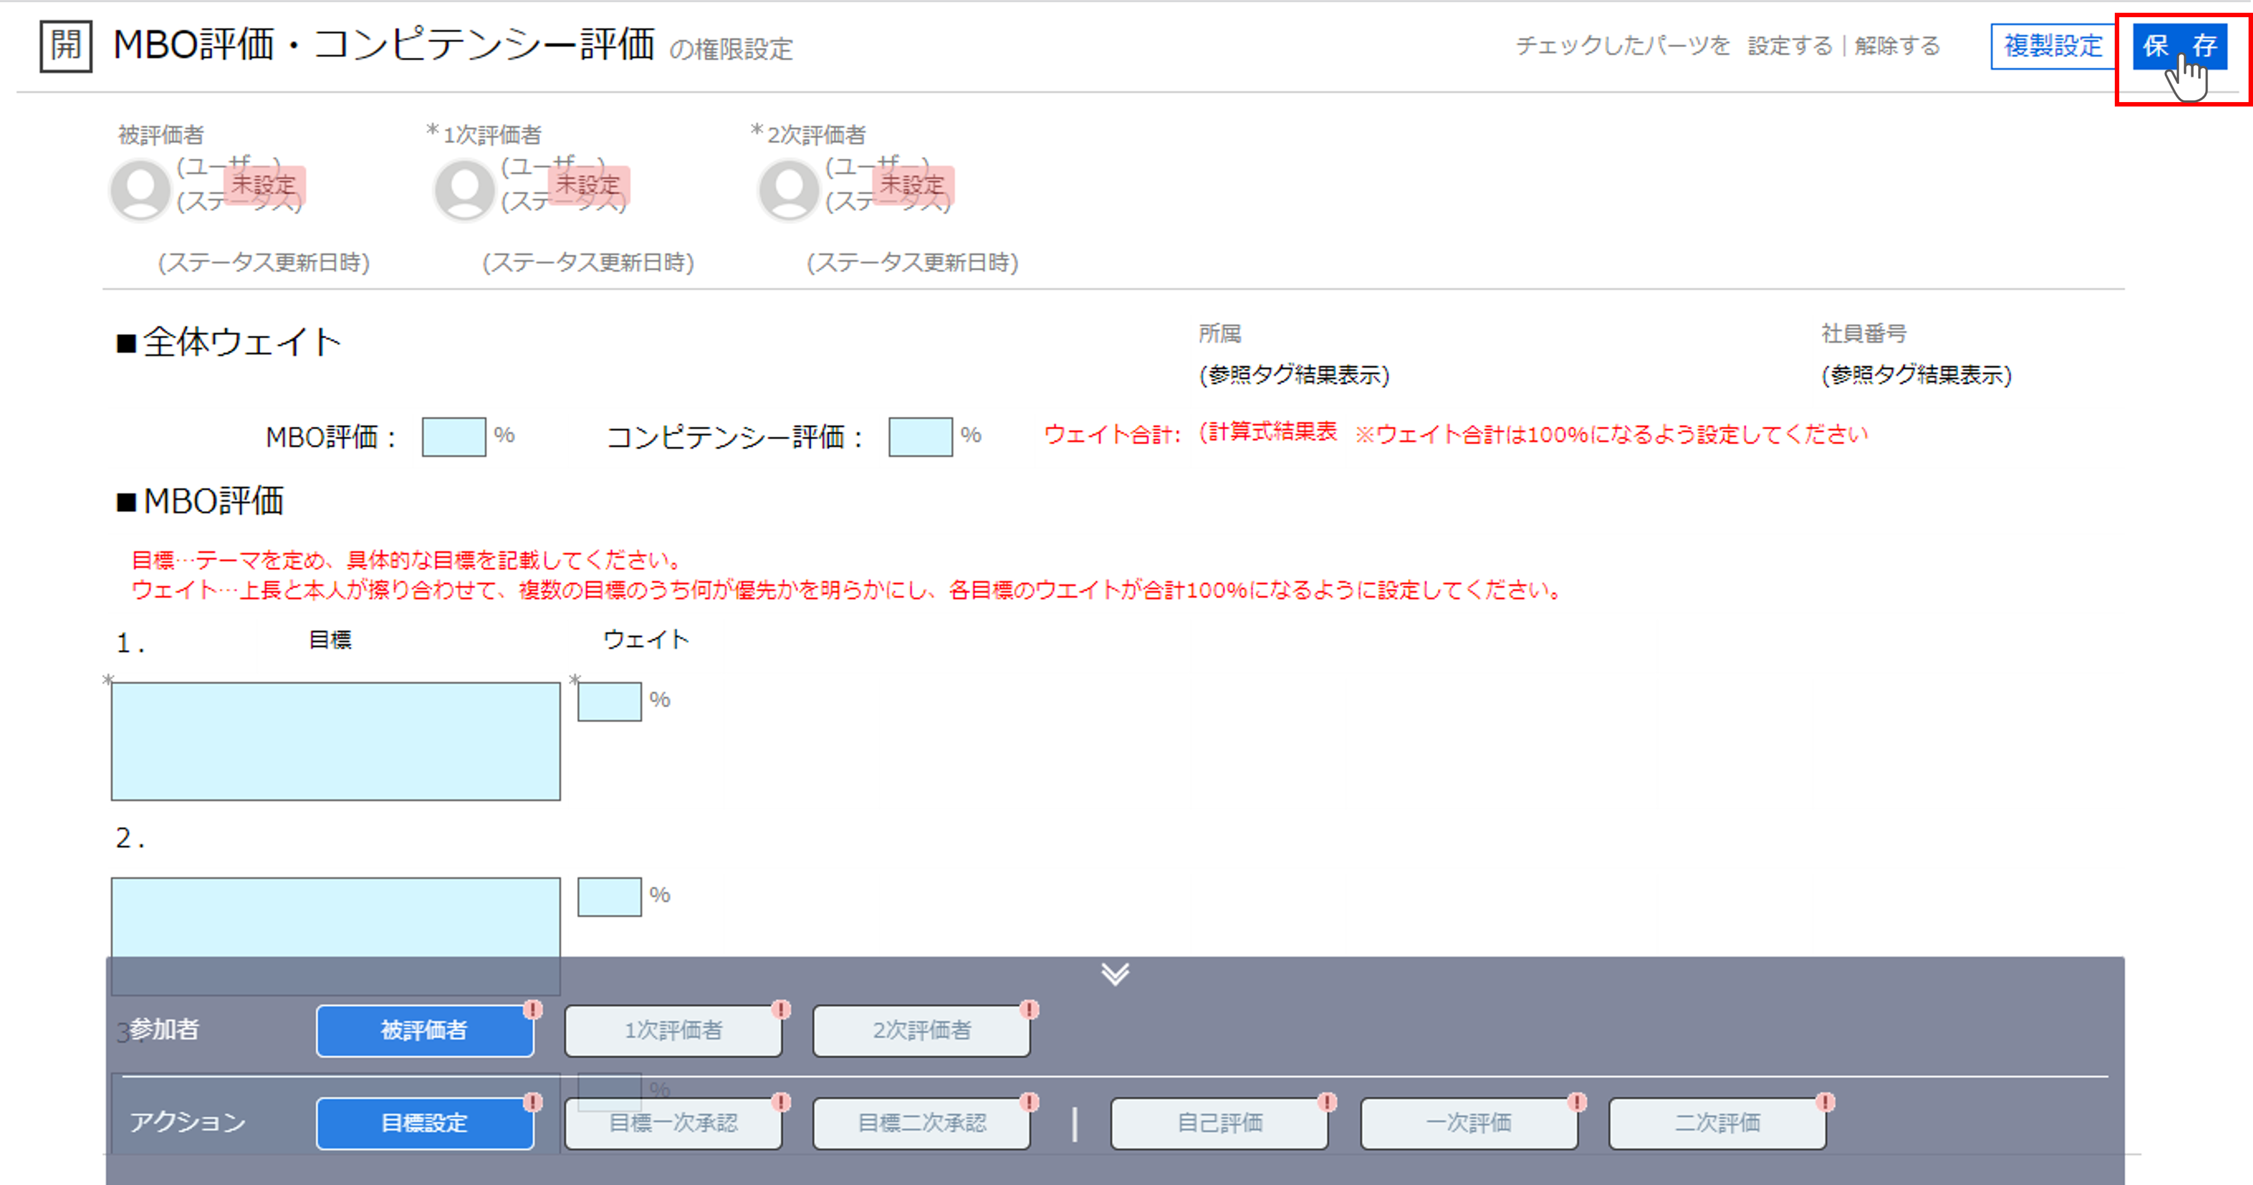Click warning badge on 自己評価 button
The height and width of the screenshot is (1185, 2253).
pyautogui.click(x=1327, y=1103)
